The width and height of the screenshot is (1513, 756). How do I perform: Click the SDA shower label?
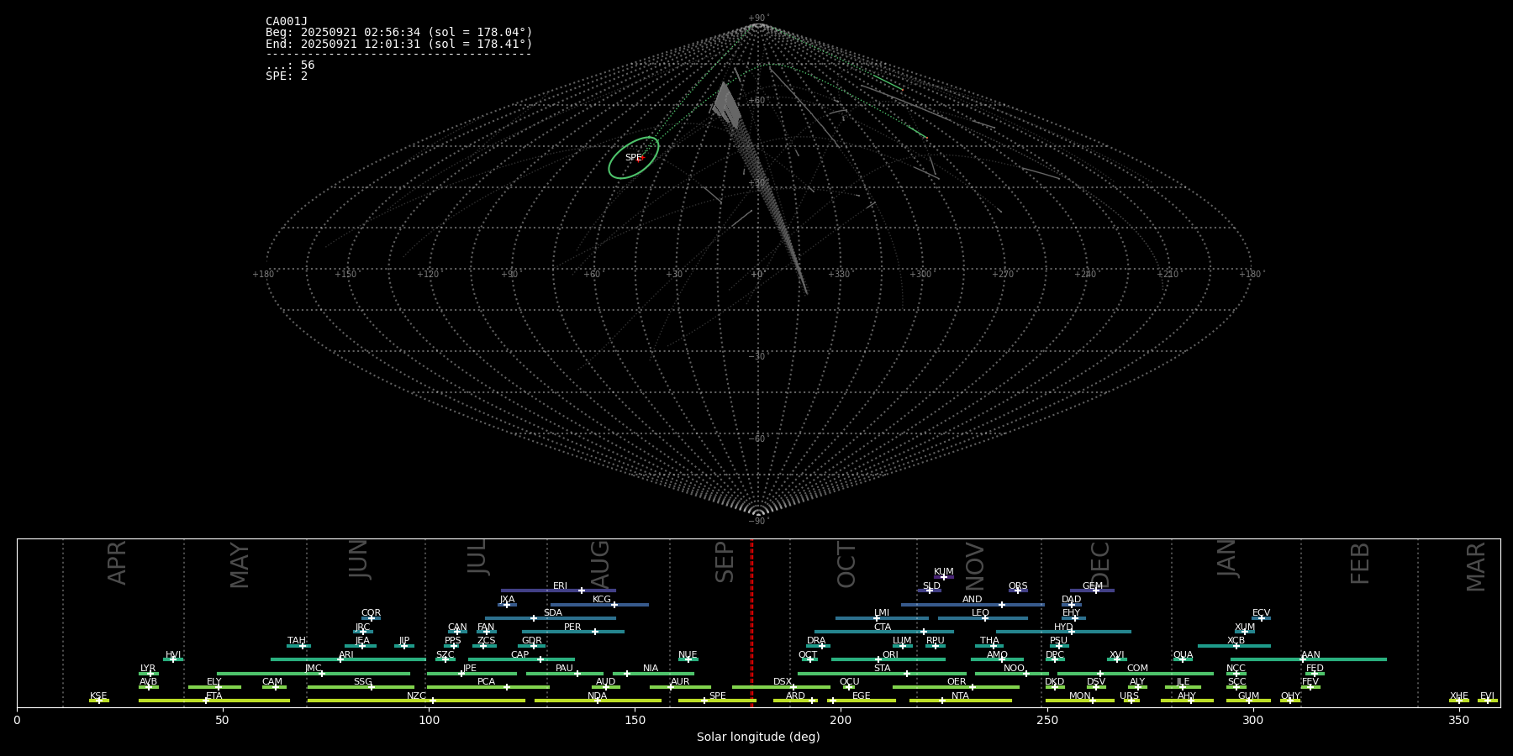tap(552, 612)
